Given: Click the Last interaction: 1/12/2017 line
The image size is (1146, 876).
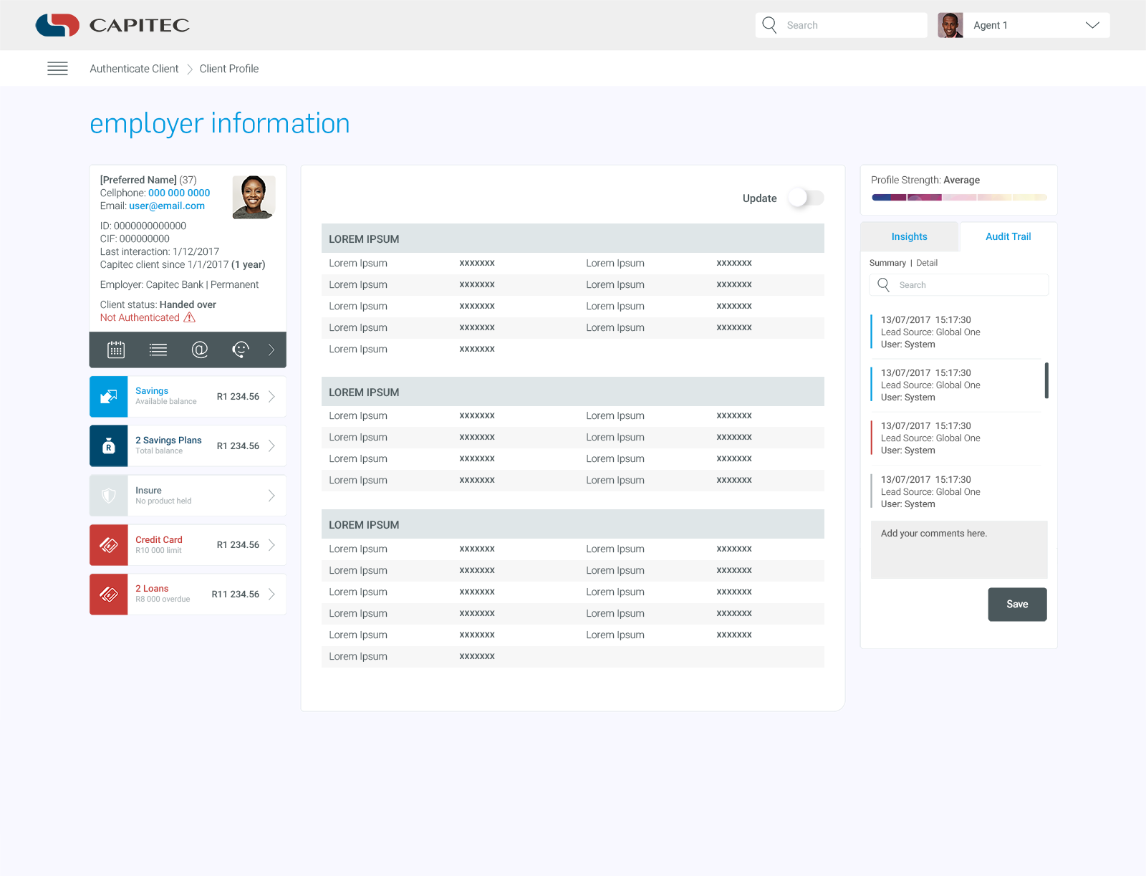Looking at the screenshot, I should click(160, 251).
